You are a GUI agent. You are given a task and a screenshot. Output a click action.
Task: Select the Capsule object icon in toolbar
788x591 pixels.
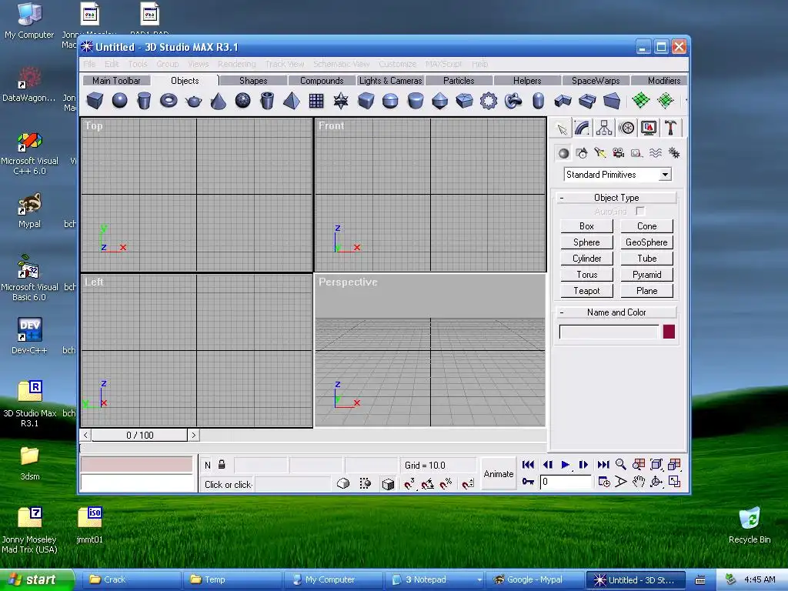coord(538,101)
